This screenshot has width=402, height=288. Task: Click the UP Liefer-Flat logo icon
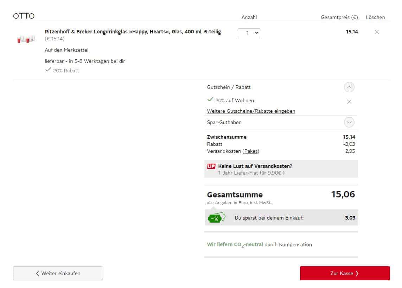(211, 166)
